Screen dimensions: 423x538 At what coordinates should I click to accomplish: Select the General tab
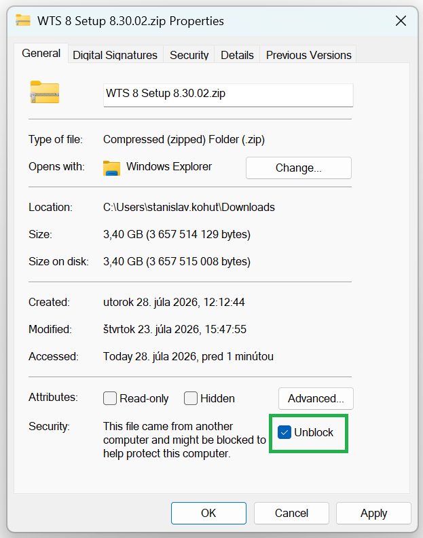[x=41, y=53]
